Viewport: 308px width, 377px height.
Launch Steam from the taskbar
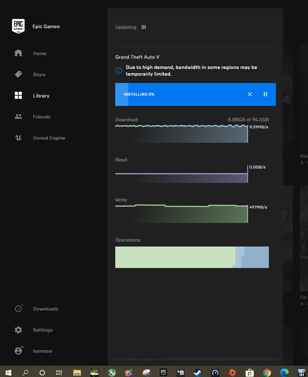[x=198, y=373]
